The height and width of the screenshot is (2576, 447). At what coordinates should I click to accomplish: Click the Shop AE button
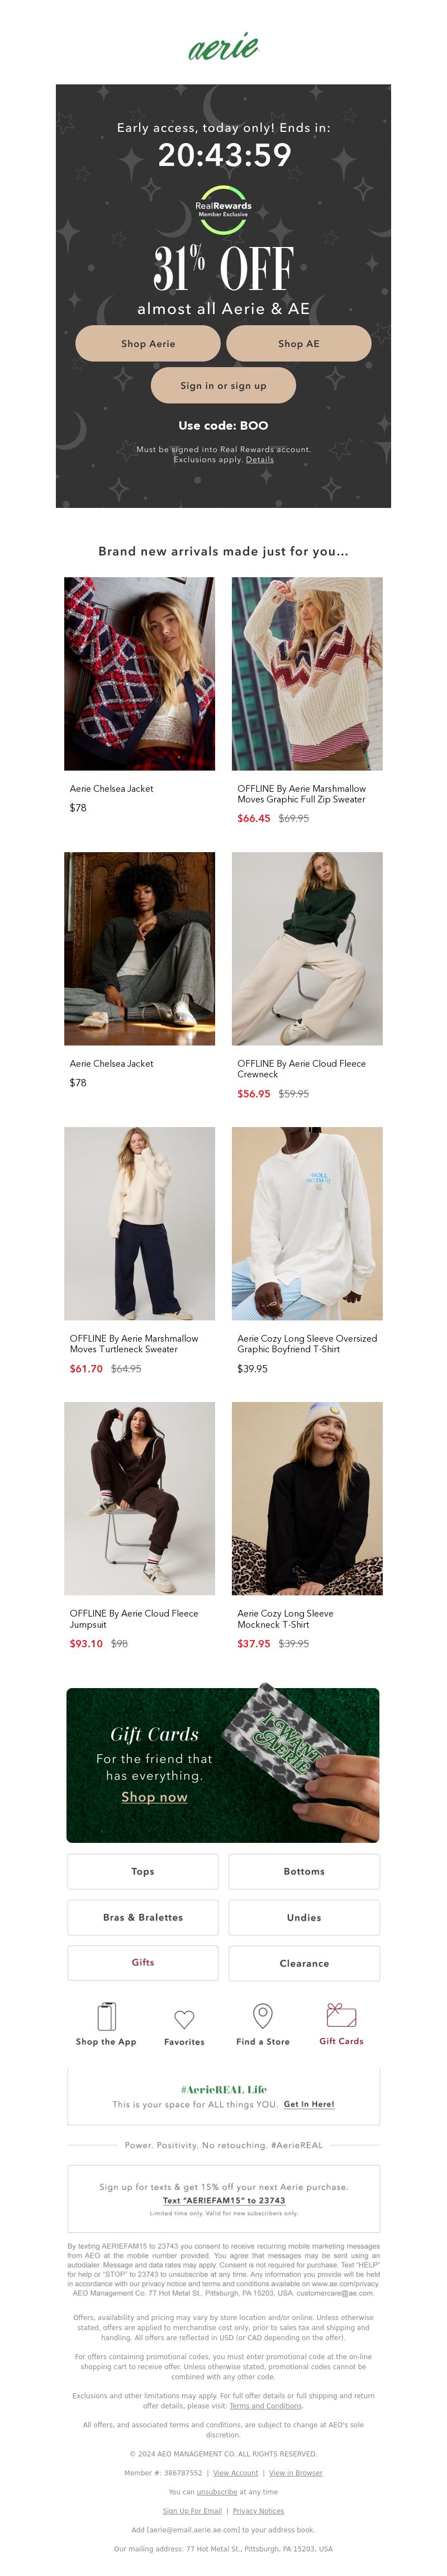point(299,343)
